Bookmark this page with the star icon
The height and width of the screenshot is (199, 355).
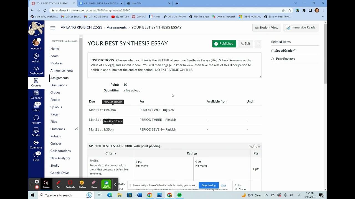(x=290, y=11)
